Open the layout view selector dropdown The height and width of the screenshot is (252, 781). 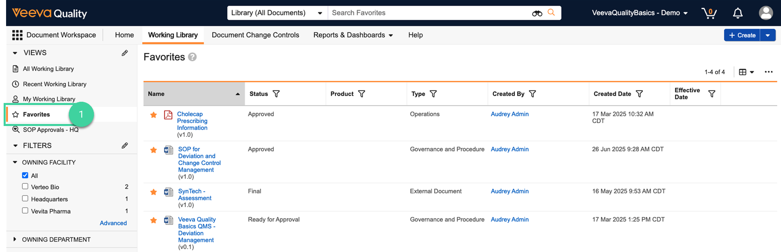(x=746, y=72)
